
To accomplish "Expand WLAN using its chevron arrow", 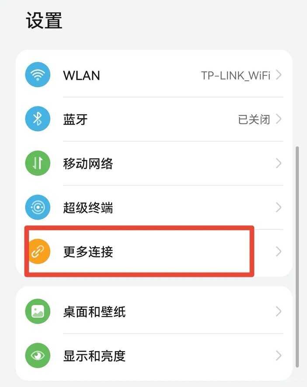I will click(279, 75).
